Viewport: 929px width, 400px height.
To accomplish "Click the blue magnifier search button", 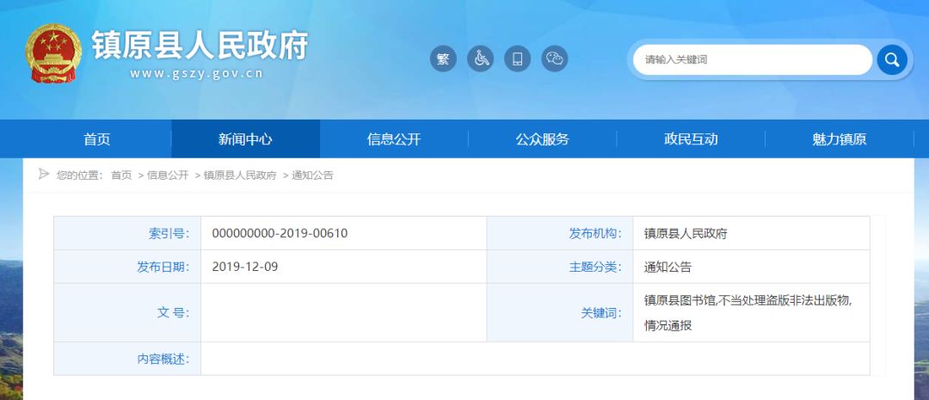I will coord(892,59).
